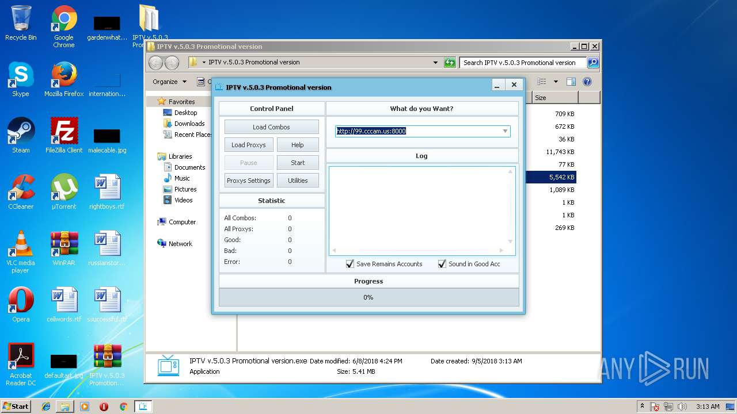Launch Mozilla Firefox from the desktop
Image resolution: width=737 pixels, height=414 pixels.
click(64, 79)
